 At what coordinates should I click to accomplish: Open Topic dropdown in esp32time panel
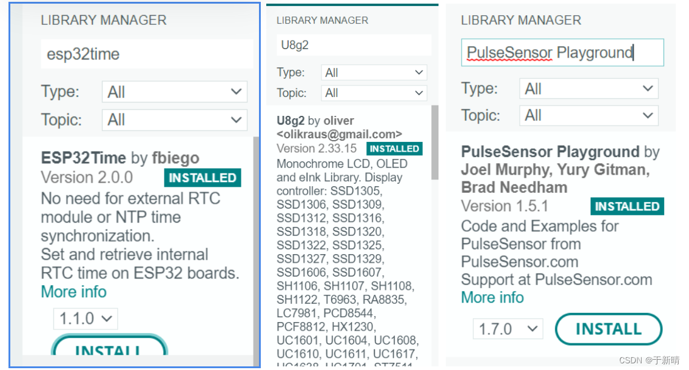click(x=175, y=120)
